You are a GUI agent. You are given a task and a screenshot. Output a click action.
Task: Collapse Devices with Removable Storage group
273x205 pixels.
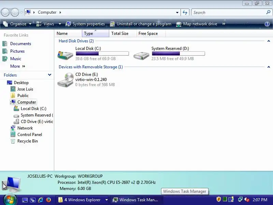269,67
